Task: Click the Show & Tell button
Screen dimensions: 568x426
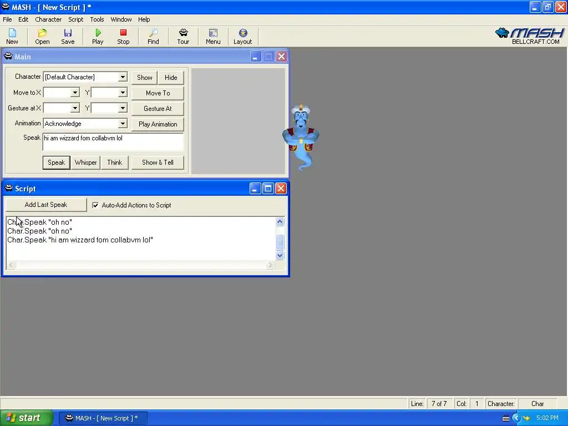Action: tap(158, 163)
